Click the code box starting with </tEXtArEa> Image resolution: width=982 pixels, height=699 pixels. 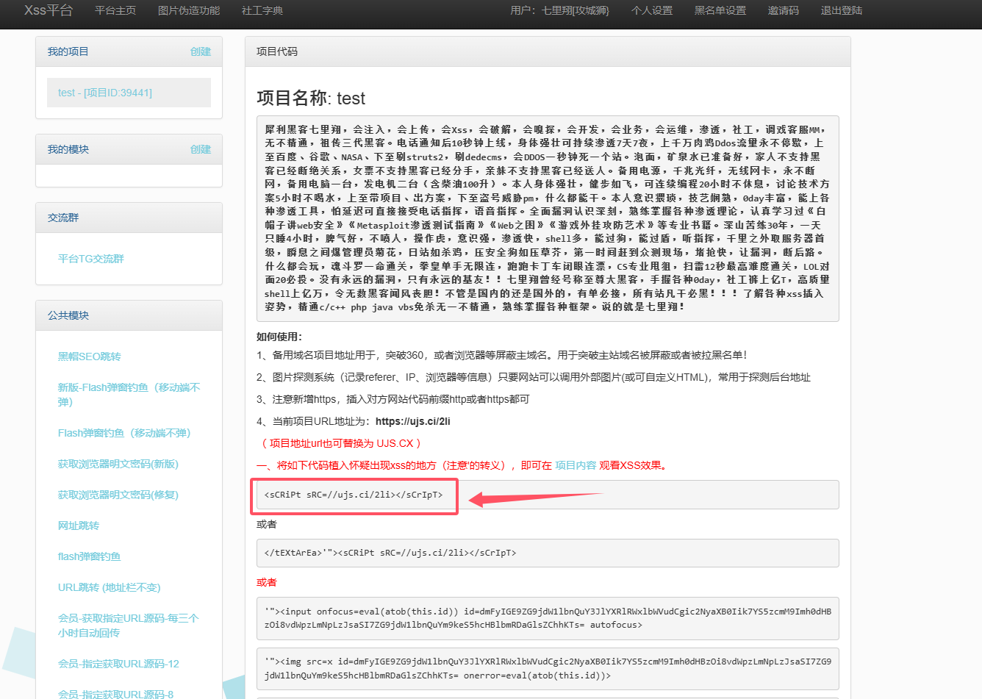click(548, 553)
